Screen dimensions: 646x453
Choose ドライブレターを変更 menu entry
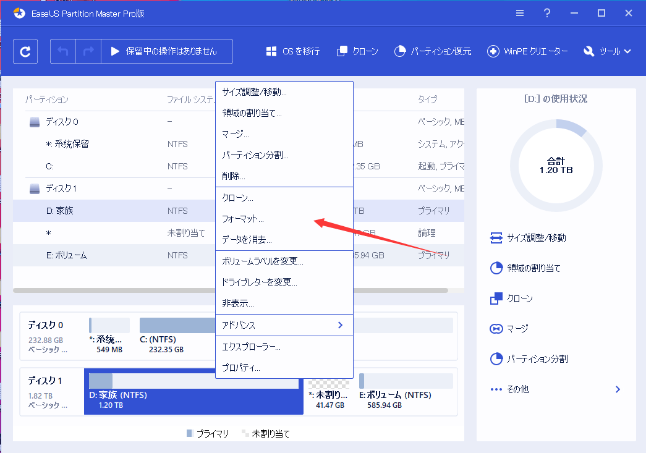point(284,282)
